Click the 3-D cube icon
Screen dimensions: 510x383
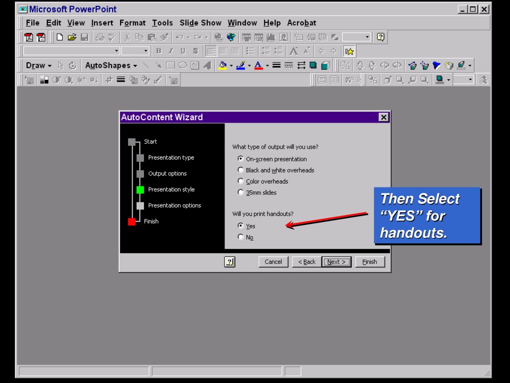tap(325, 65)
